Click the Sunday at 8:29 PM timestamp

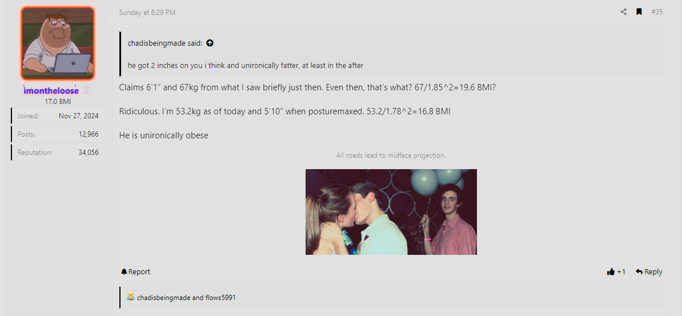147,13
